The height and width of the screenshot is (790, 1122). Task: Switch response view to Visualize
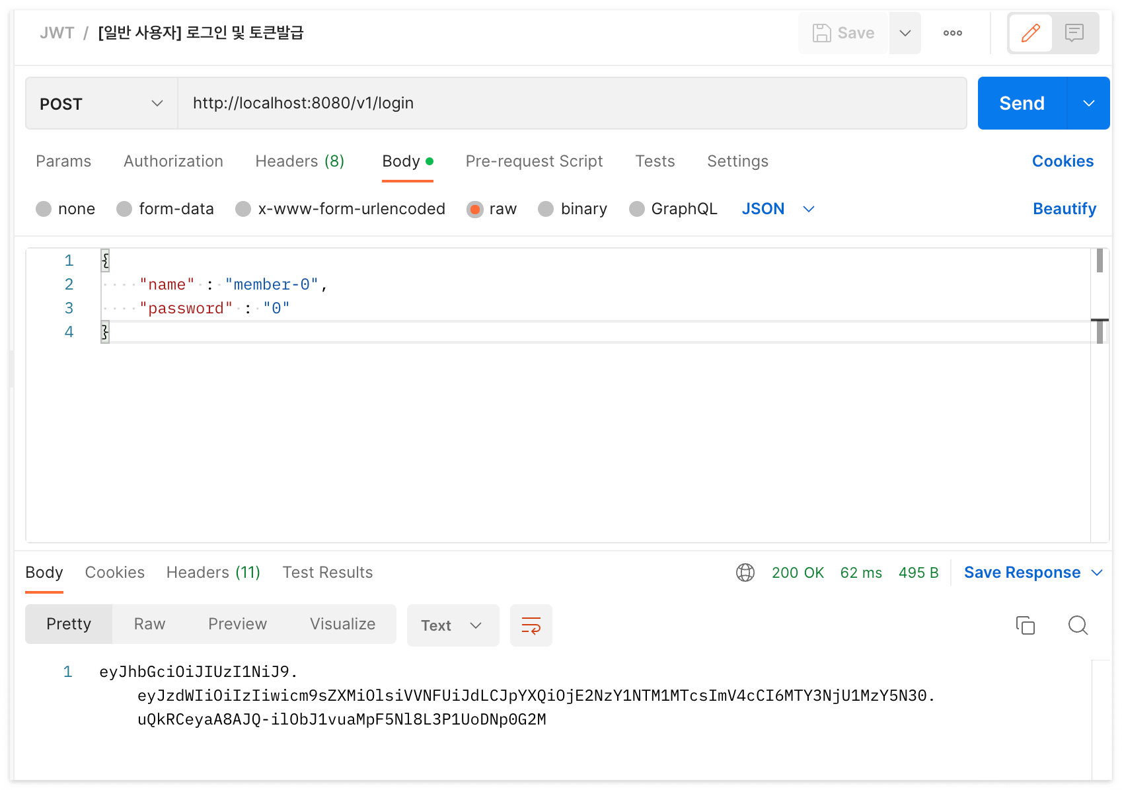[342, 624]
